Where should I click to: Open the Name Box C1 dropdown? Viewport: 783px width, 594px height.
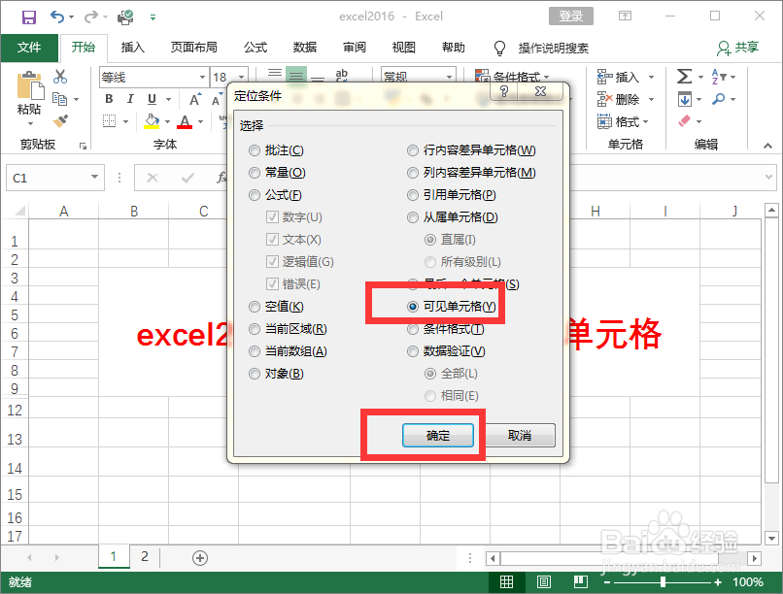pyautogui.click(x=94, y=177)
